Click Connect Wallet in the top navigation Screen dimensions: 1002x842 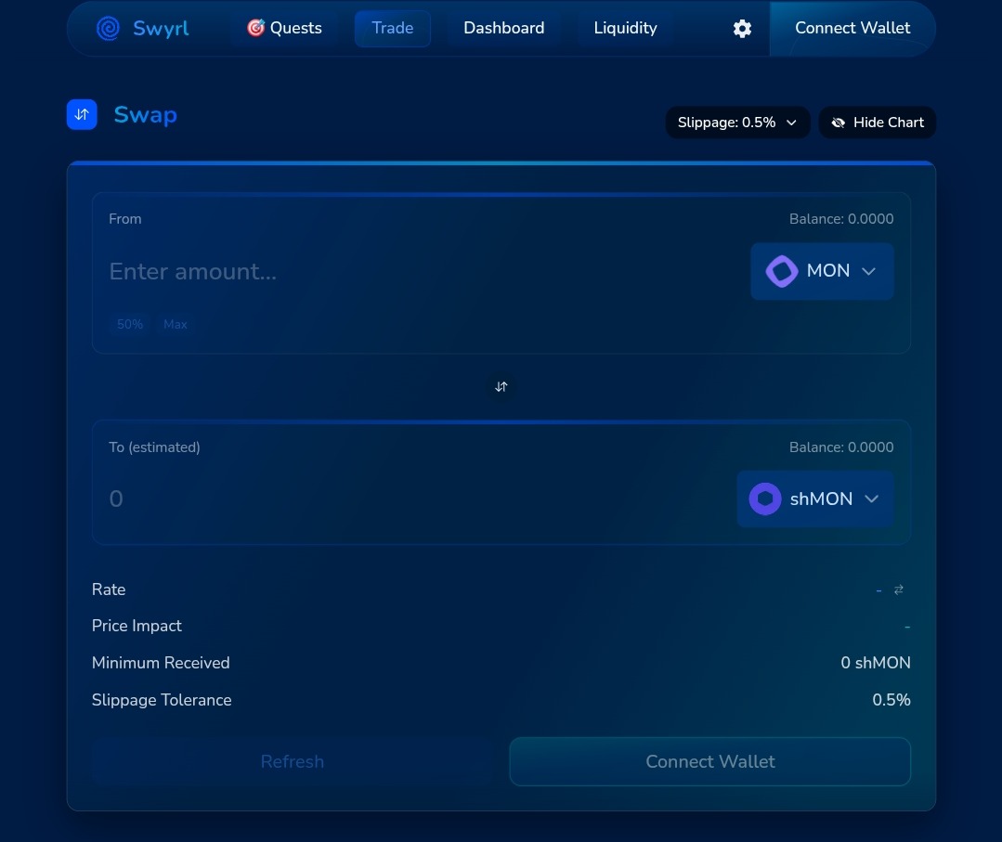[x=852, y=28]
